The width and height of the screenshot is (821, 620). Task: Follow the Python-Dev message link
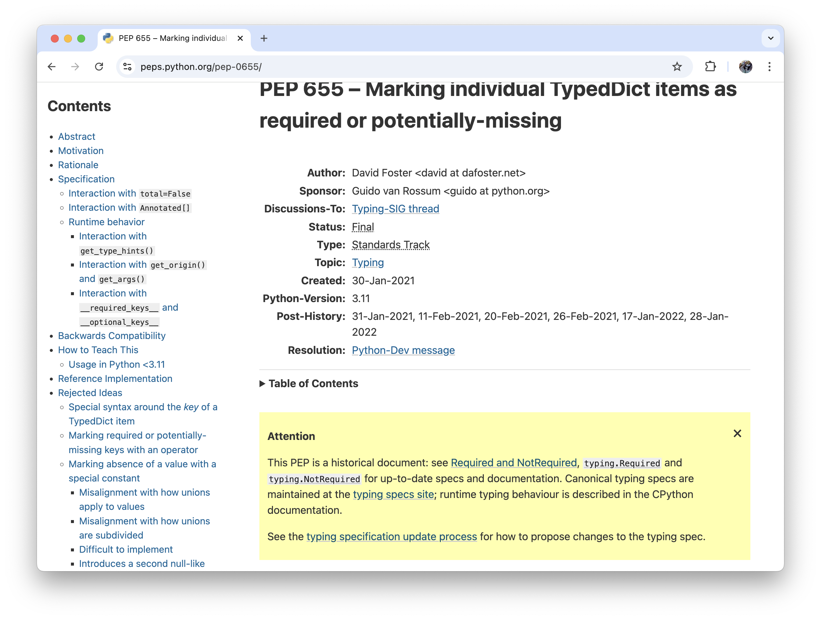click(x=403, y=350)
